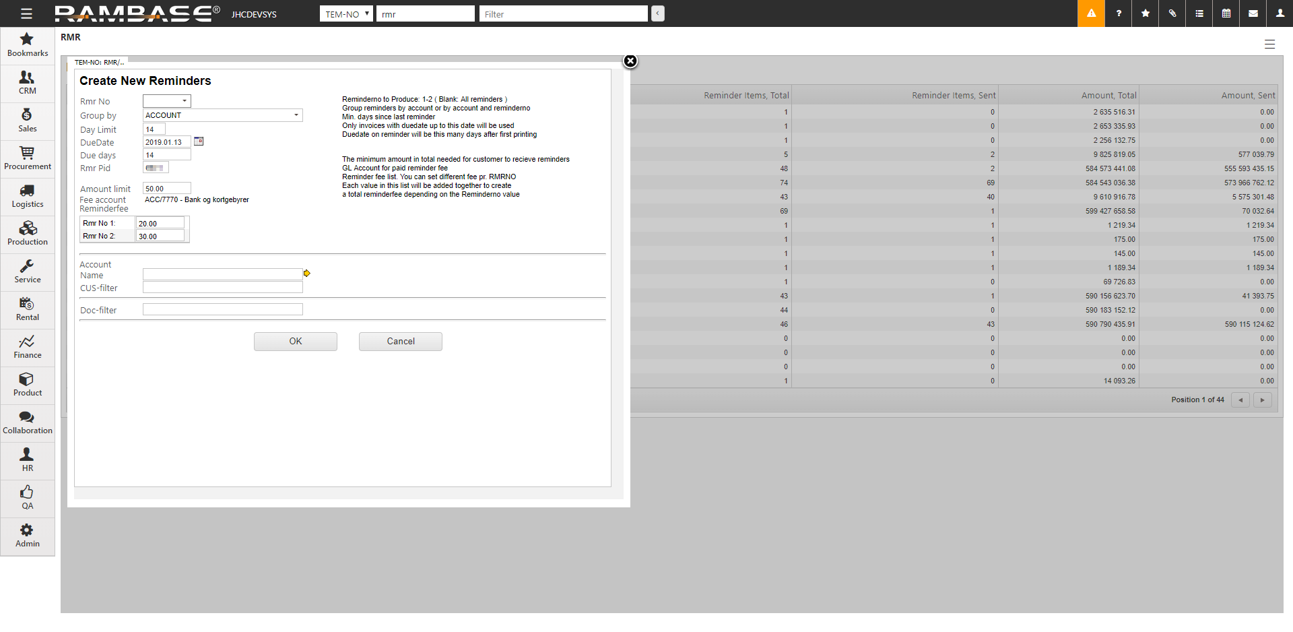Viewport: 1293px width, 632px height.
Task: Open messages with the envelope icon
Action: click(x=1253, y=13)
